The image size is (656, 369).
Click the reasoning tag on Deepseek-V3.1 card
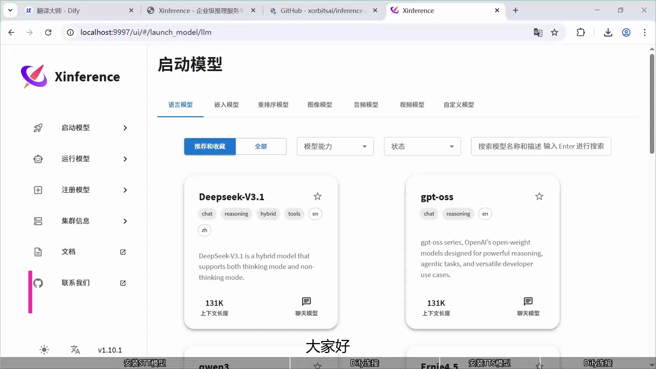(236, 214)
